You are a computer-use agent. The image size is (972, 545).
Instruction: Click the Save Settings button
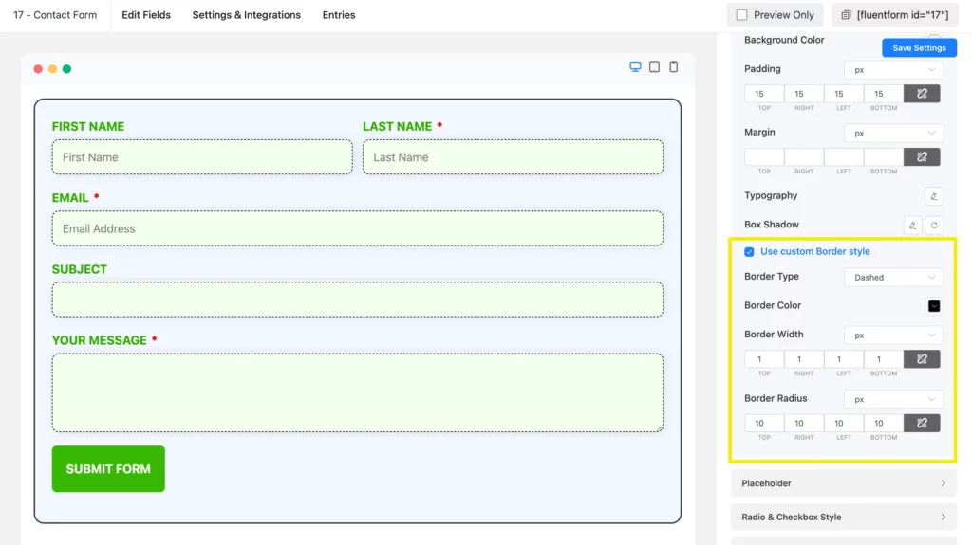point(919,47)
